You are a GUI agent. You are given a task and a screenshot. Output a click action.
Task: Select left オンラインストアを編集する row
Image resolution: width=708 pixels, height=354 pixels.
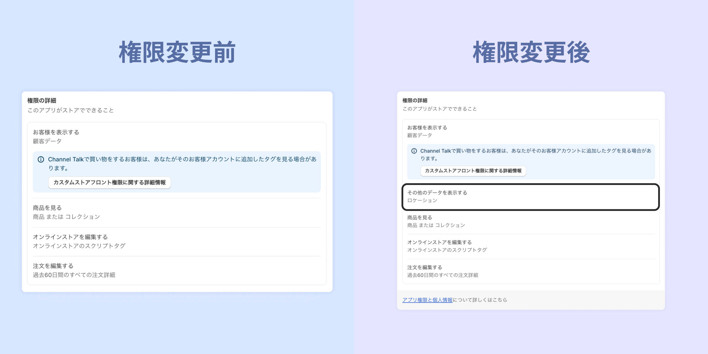point(70,237)
